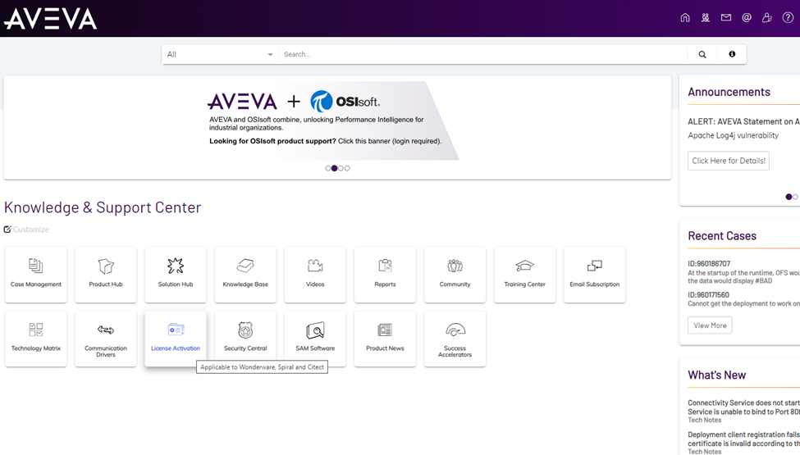Screen dimensions: 800x455
Task: Click the View More button in Recent Cases
Action: tap(710, 325)
